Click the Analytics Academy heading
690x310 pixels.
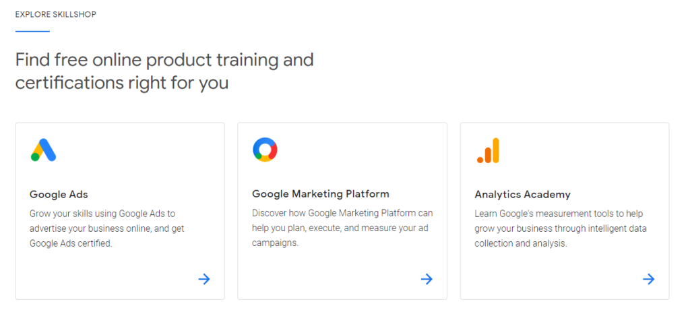[522, 194]
